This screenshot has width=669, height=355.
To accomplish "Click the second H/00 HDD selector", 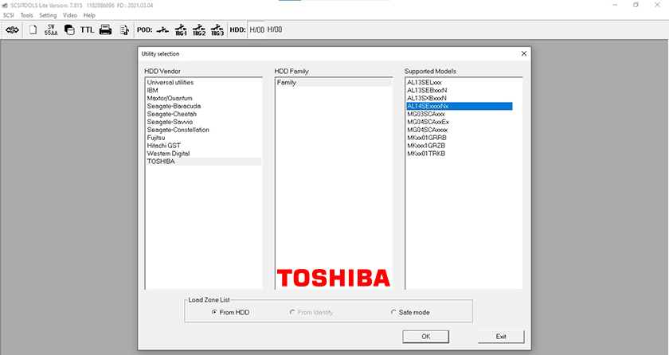I will (x=275, y=29).
